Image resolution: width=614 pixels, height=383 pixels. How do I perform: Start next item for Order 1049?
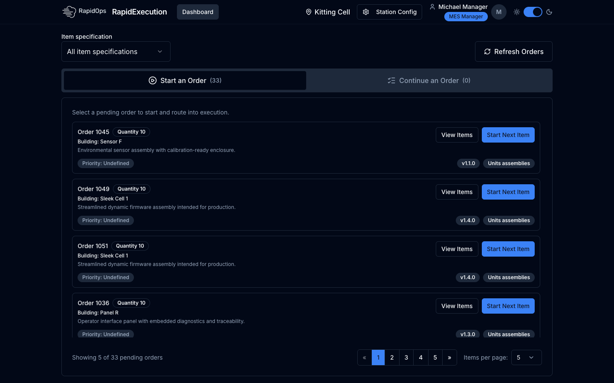pyautogui.click(x=508, y=192)
